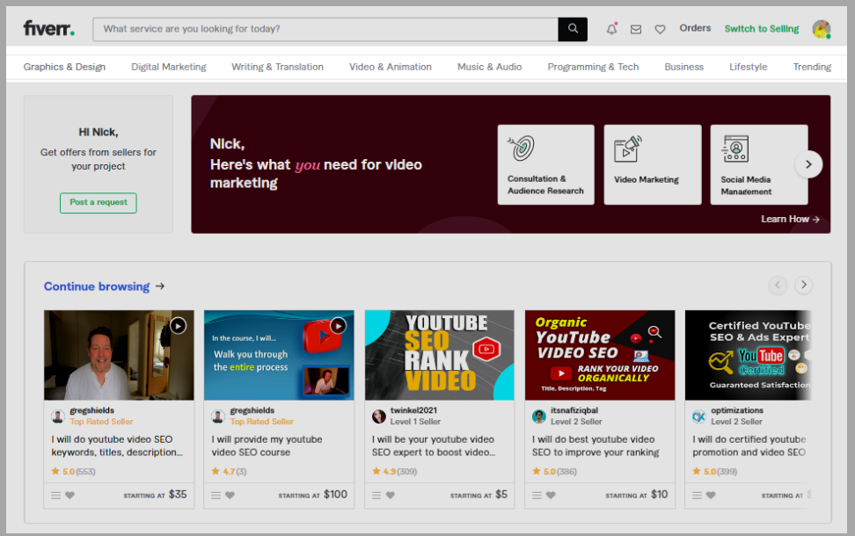Open the list menu on the $35 gig
855x536 pixels.
[x=55, y=496]
